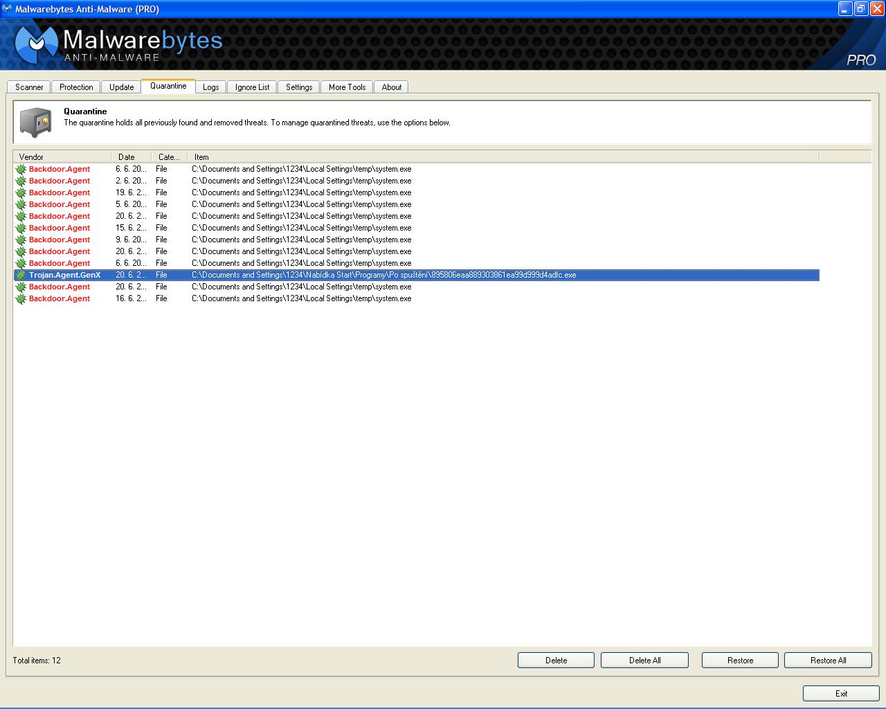
Task: Sort list by Date column header
Action: [131, 157]
